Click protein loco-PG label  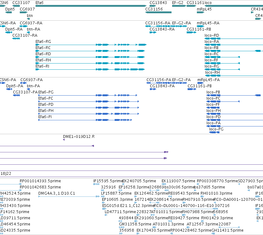[x=216, y=129]
